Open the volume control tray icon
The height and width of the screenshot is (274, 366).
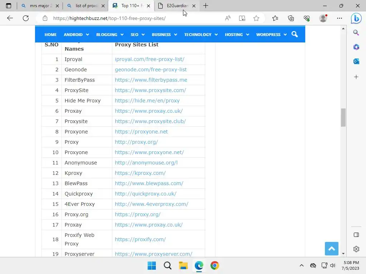(x=333, y=265)
